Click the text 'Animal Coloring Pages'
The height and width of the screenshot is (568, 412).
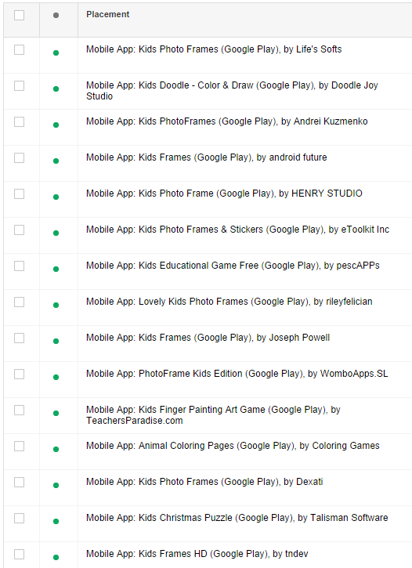point(186,446)
